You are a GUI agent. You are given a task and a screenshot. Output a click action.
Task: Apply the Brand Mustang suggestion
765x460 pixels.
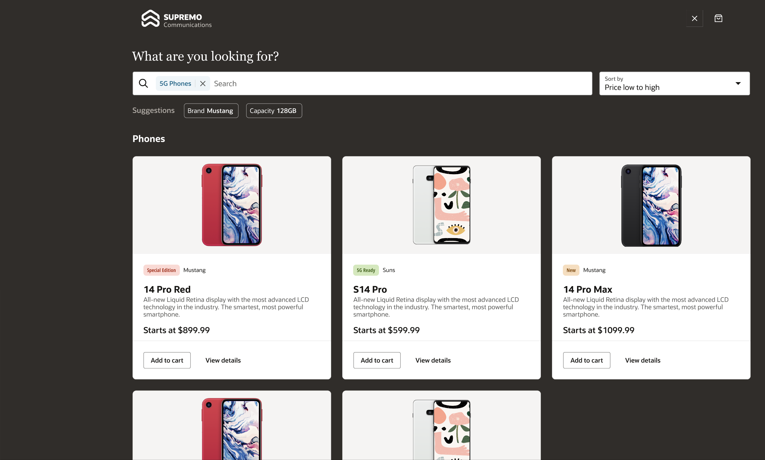tap(211, 111)
